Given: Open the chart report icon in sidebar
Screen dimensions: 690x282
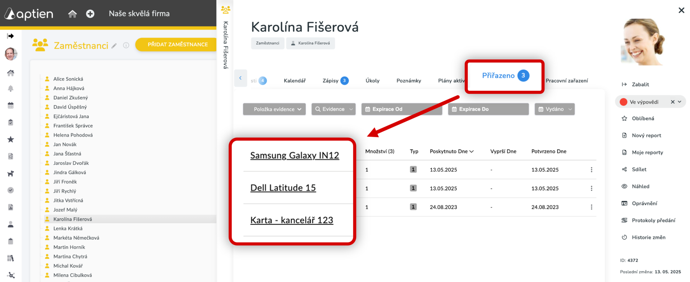Looking at the screenshot, I should [11, 207].
